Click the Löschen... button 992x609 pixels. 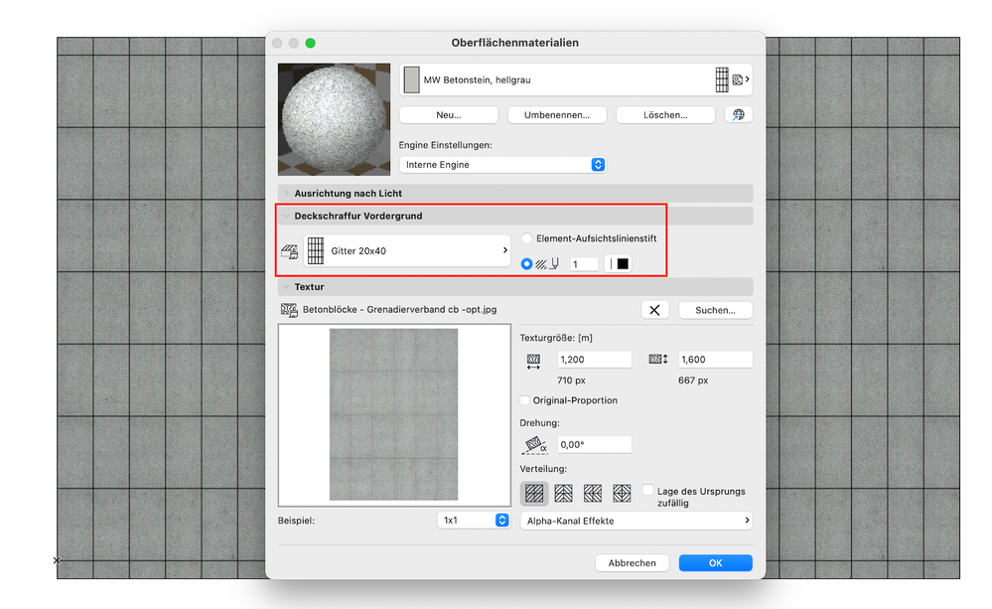click(665, 114)
